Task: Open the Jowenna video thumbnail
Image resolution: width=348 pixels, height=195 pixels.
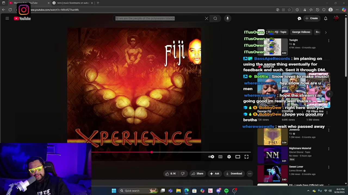Action: (x=272, y=136)
